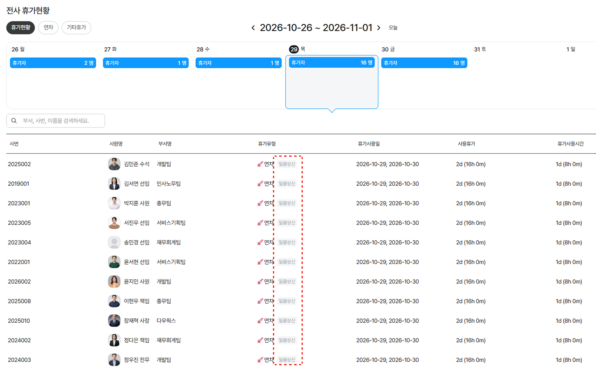Image resolution: width=596 pixels, height=370 pixels.
Task: Open 서진우 선임 profile photo
Action: (114, 223)
